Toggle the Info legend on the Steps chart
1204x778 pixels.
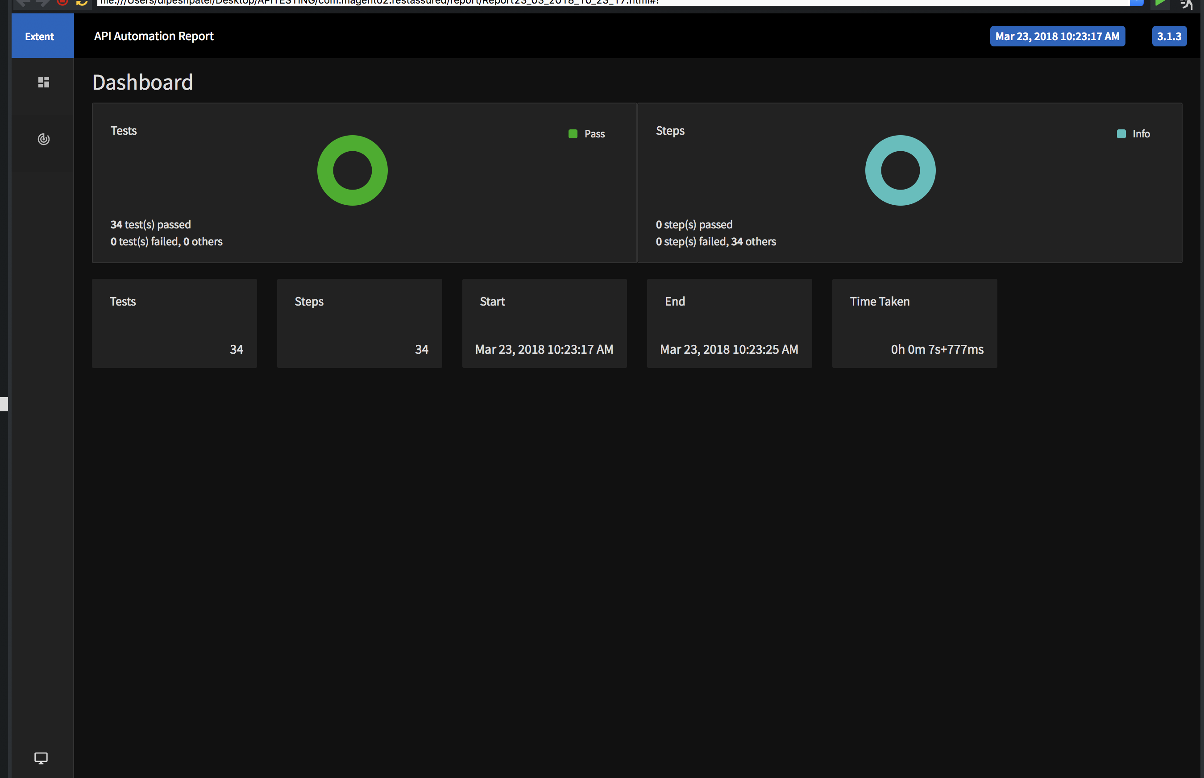click(1133, 133)
